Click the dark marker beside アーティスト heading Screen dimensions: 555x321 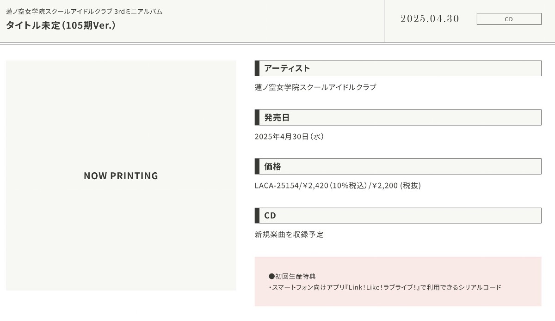tap(257, 68)
